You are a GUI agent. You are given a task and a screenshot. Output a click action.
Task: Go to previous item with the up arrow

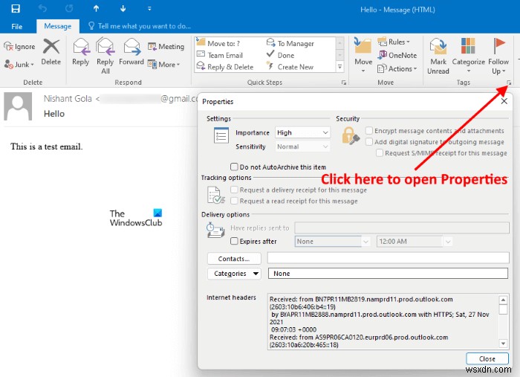[96, 9]
